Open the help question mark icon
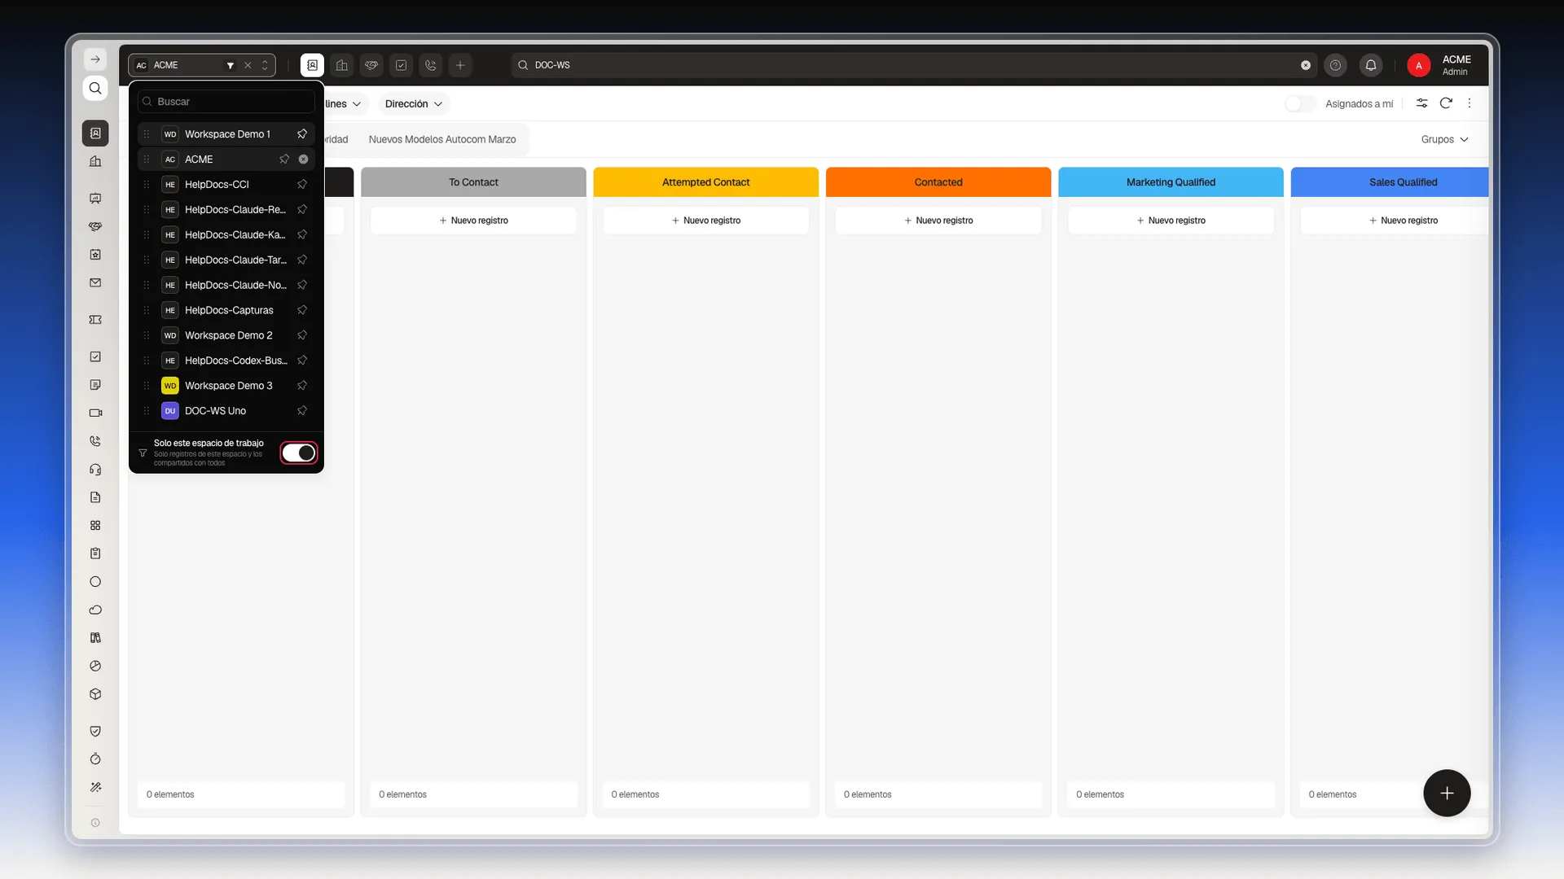This screenshot has height=879, width=1564. (x=1335, y=65)
